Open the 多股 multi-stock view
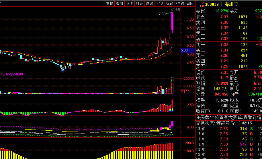 129,3
